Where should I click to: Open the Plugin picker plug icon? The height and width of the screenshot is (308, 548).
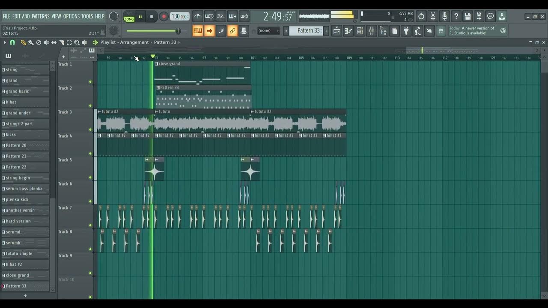point(406,31)
